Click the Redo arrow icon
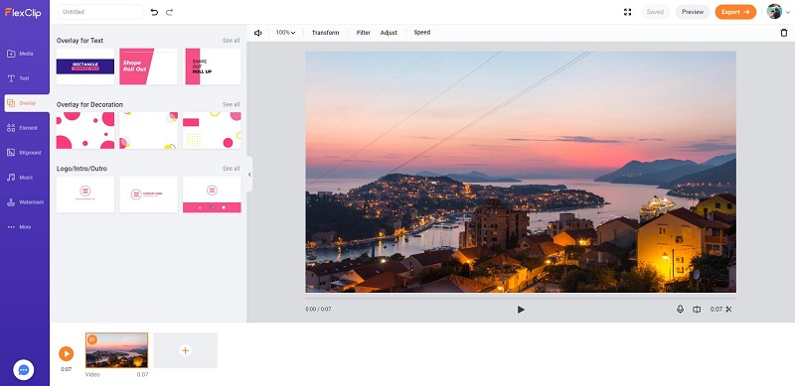 [x=169, y=12]
